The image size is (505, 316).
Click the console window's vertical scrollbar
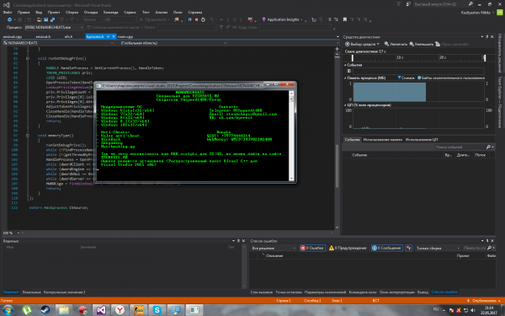tap(291, 136)
